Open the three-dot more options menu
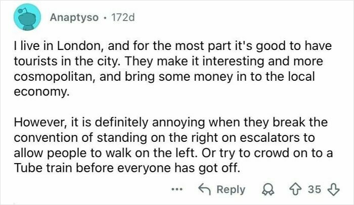 point(176,189)
